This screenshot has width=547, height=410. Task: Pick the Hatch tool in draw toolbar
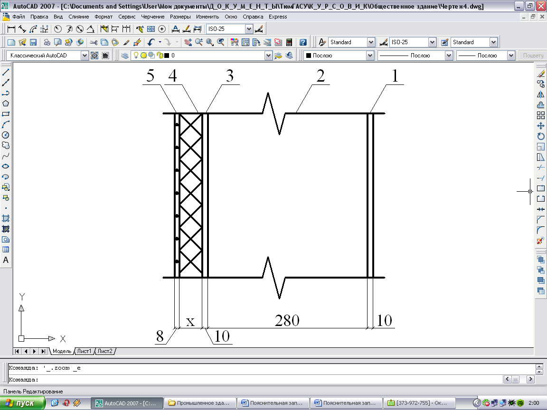6,219
